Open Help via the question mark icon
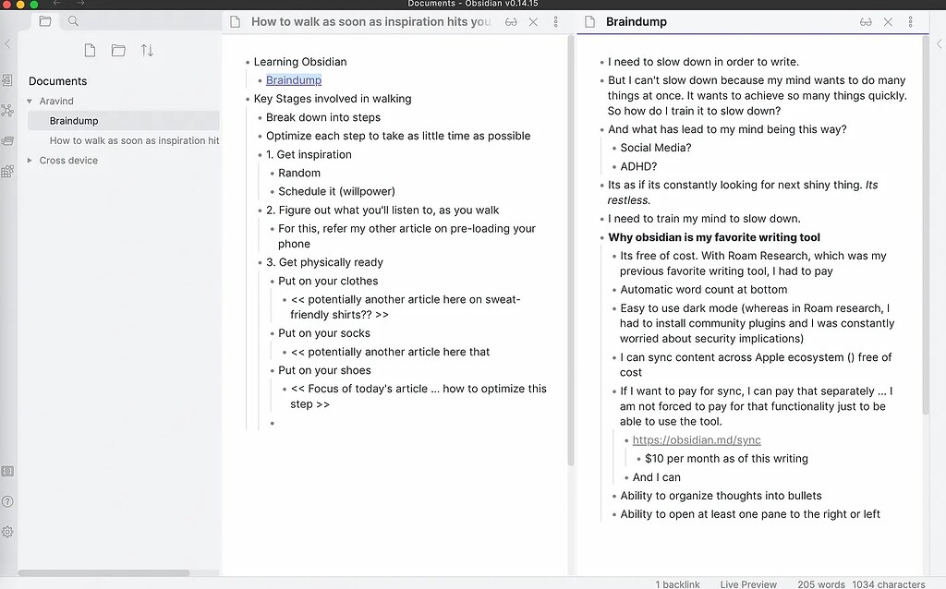This screenshot has width=946, height=589. (8, 500)
